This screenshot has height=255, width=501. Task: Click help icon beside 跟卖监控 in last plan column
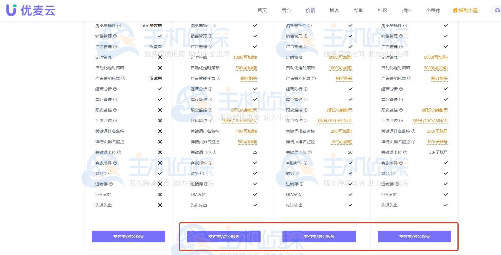pyautogui.click(x=401, y=110)
